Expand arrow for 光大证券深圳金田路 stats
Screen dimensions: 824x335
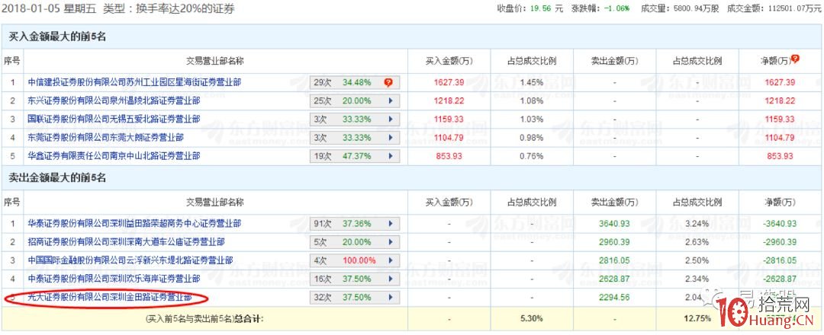[x=390, y=297]
